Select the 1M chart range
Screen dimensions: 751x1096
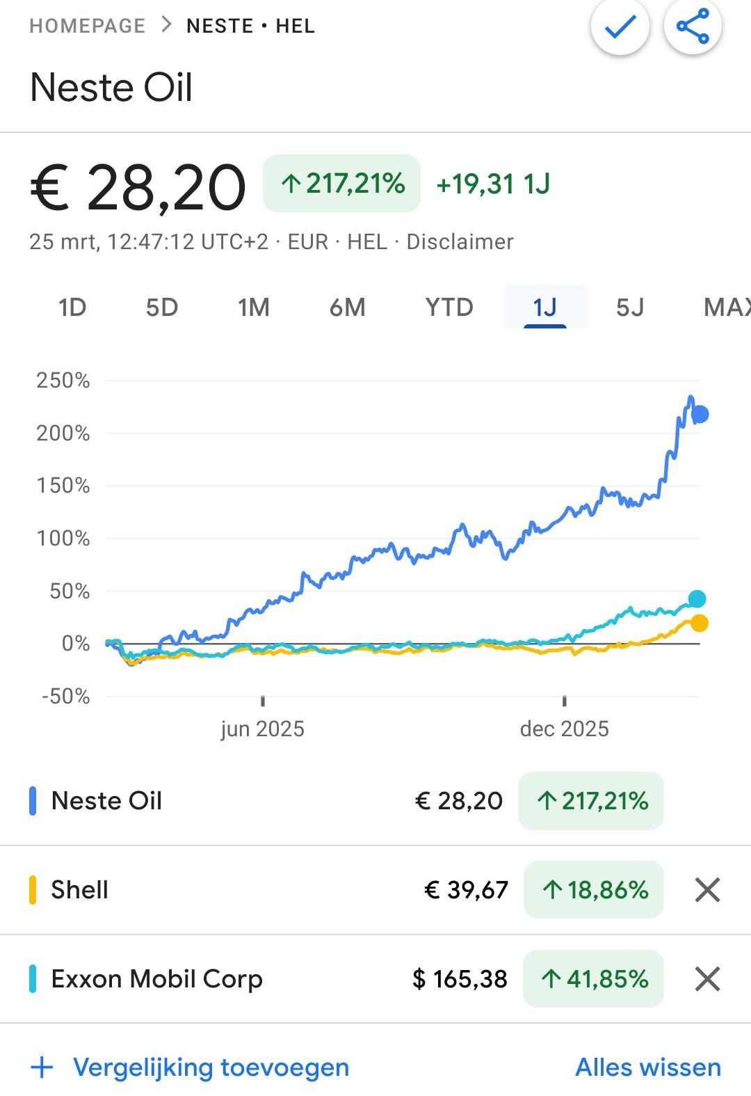254,307
